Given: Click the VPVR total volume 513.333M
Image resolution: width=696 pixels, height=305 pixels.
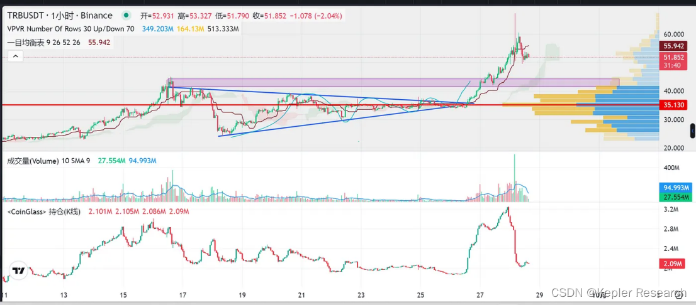Looking at the screenshot, I should [223, 29].
